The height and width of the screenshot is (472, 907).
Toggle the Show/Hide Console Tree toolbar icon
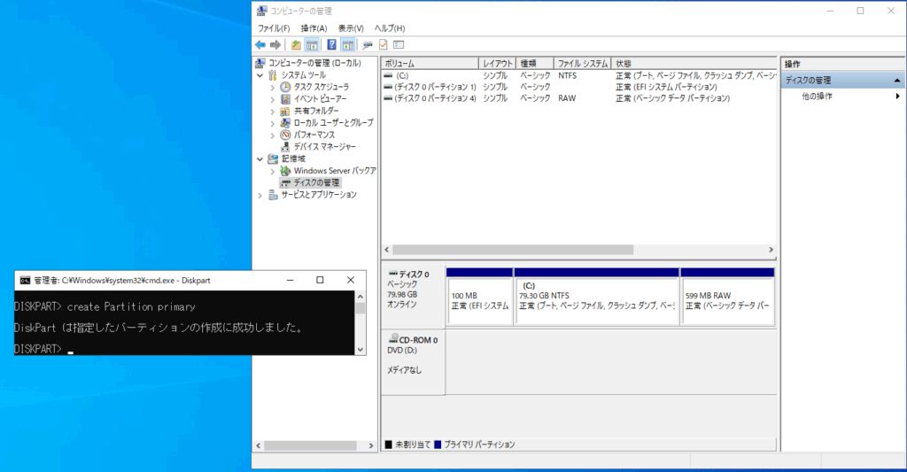[x=312, y=44]
